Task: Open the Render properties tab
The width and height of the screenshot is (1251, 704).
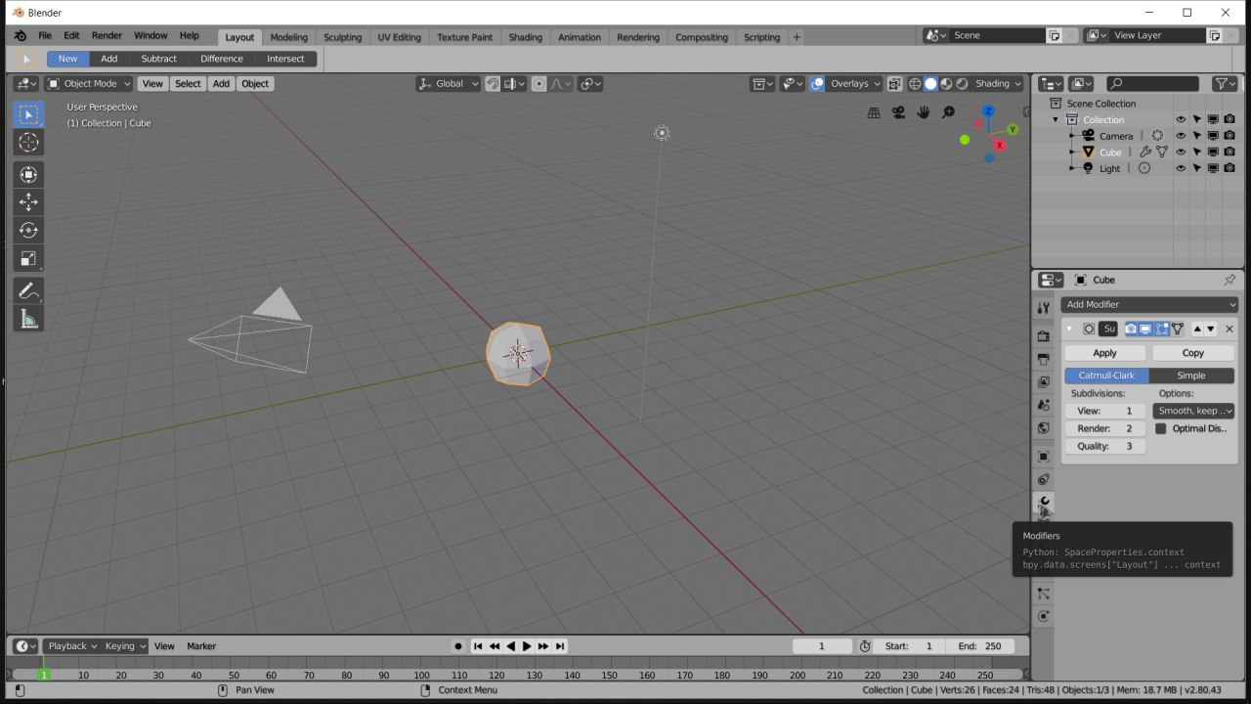Action: click(x=1043, y=336)
